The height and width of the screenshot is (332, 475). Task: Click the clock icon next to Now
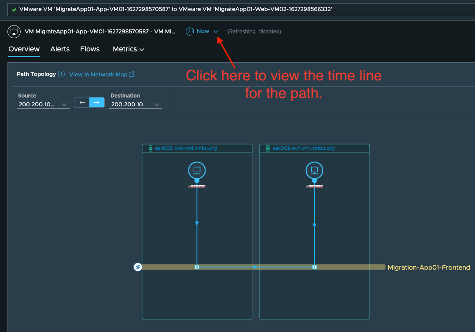point(190,31)
